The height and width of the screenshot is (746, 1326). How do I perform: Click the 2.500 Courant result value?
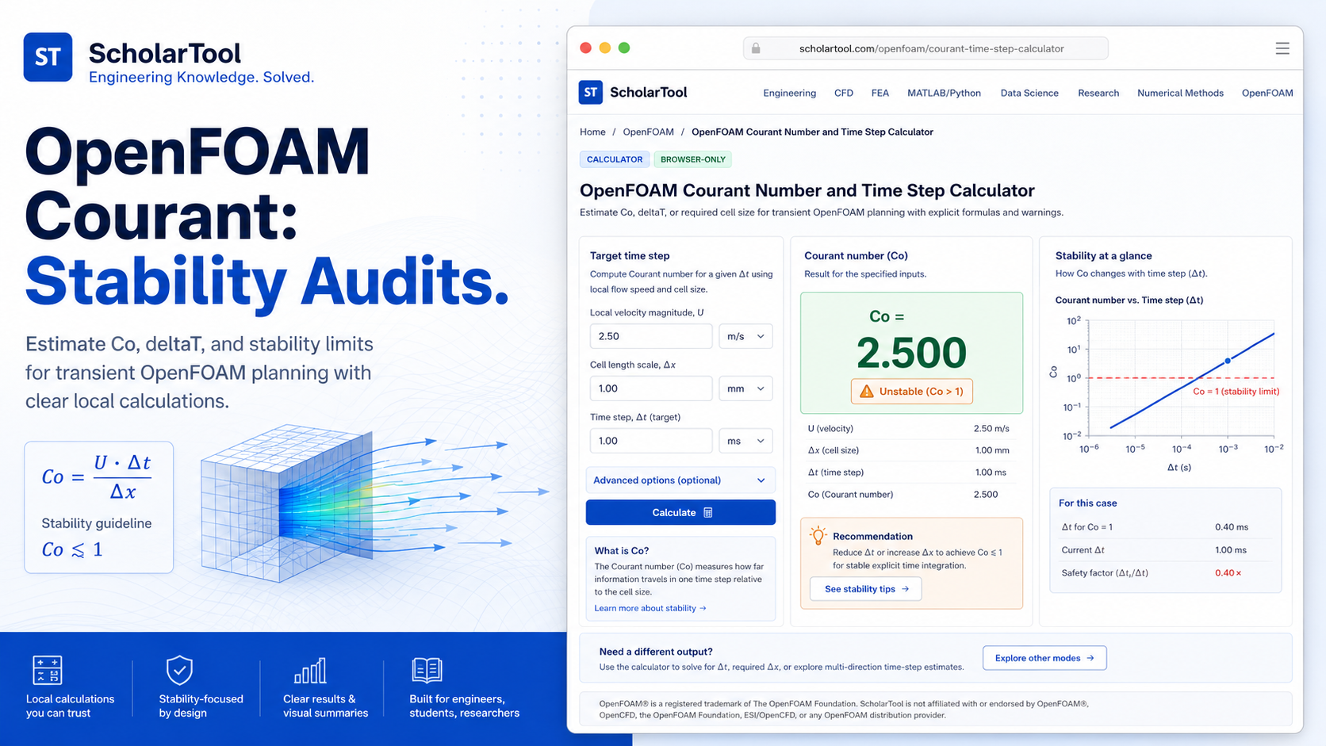(911, 353)
